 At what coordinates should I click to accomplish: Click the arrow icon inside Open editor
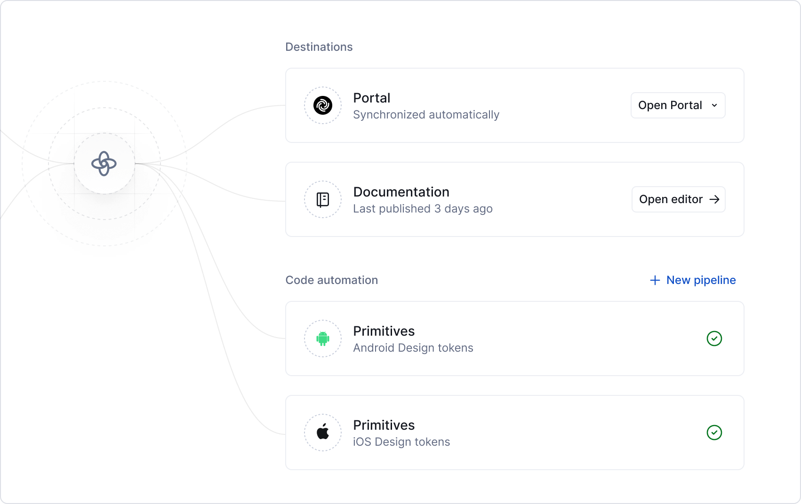point(715,199)
